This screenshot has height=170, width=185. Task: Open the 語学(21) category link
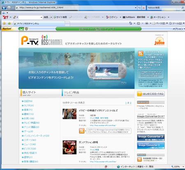pyautogui.click(x=28, y=157)
